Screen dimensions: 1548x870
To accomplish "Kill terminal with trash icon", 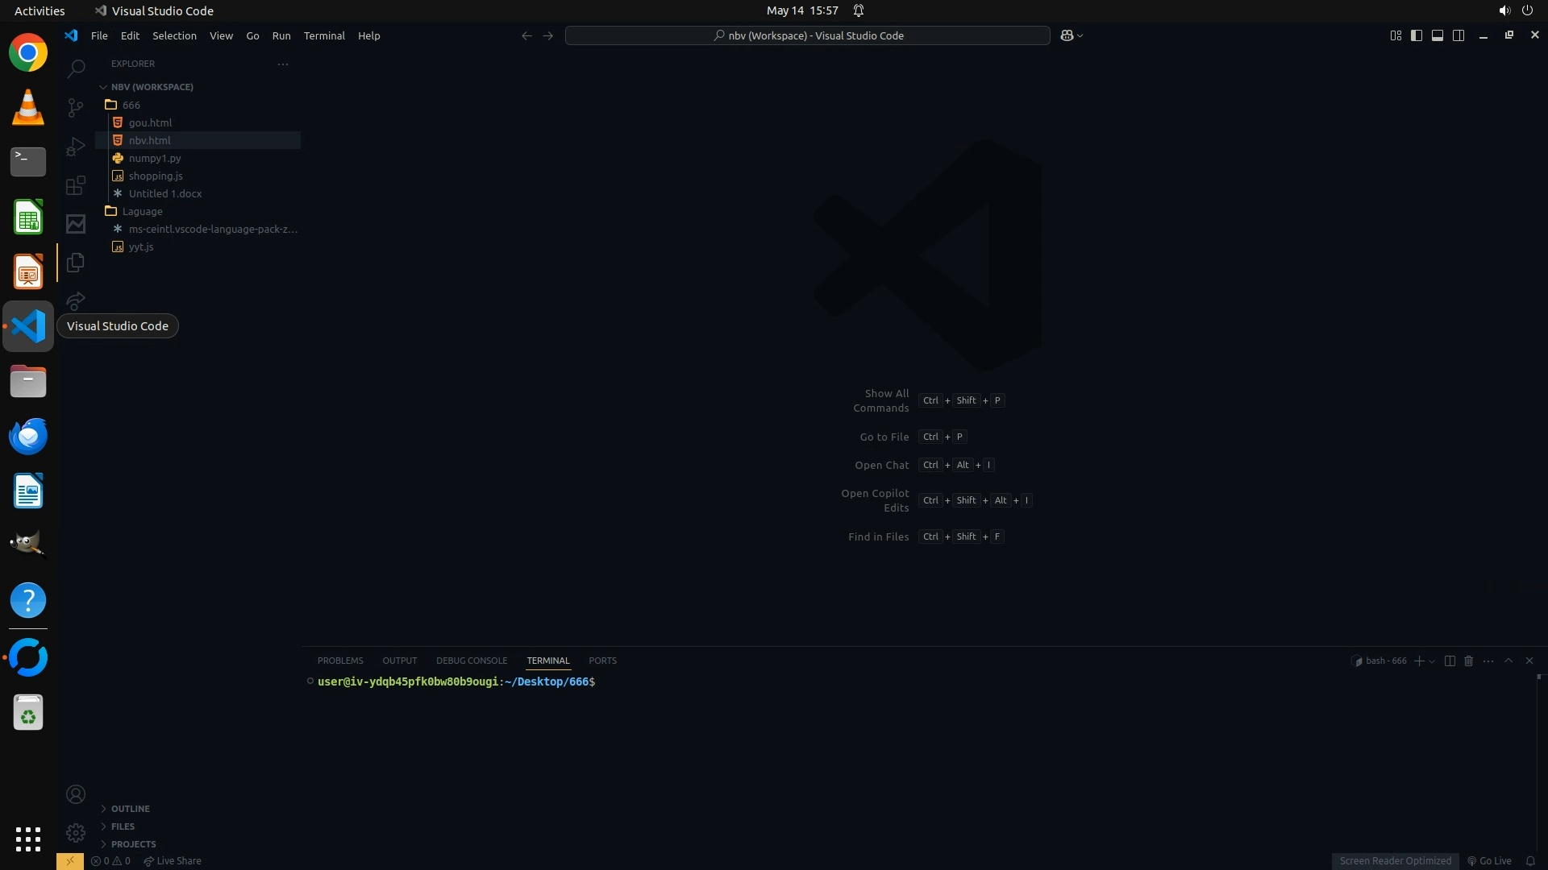I will [1468, 661].
